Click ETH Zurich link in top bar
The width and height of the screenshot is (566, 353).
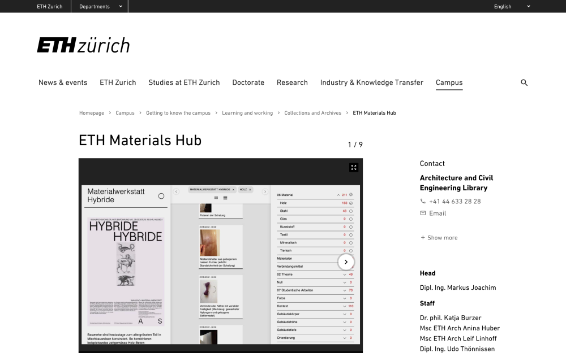coord(49,6)
